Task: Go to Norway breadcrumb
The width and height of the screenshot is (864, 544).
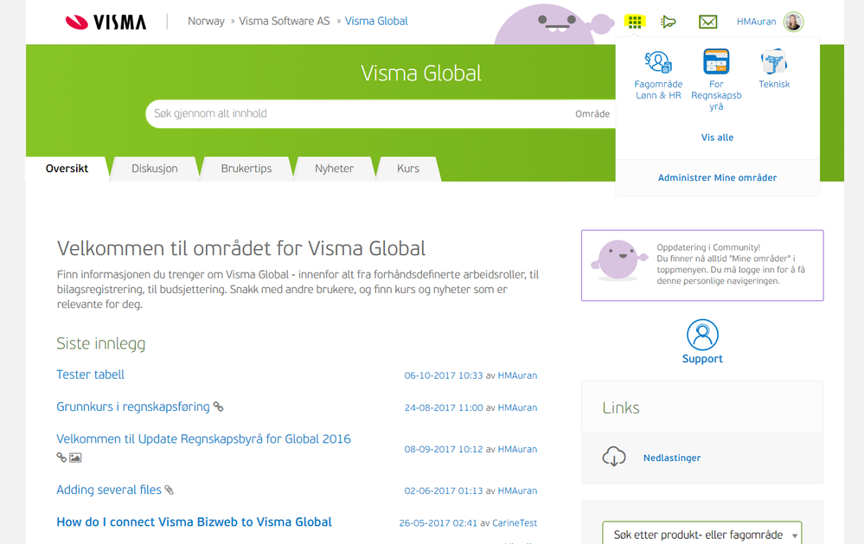Action: pos(206,22)
